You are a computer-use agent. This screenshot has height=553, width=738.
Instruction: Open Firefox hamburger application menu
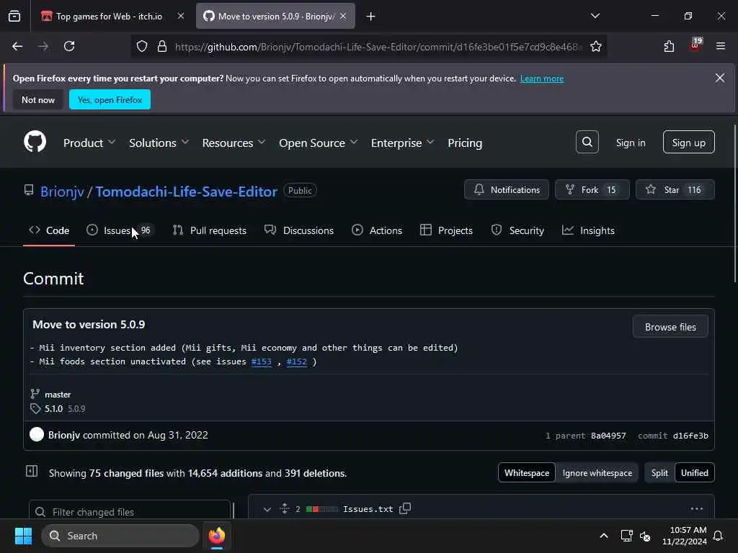click(x=720, y=46)
